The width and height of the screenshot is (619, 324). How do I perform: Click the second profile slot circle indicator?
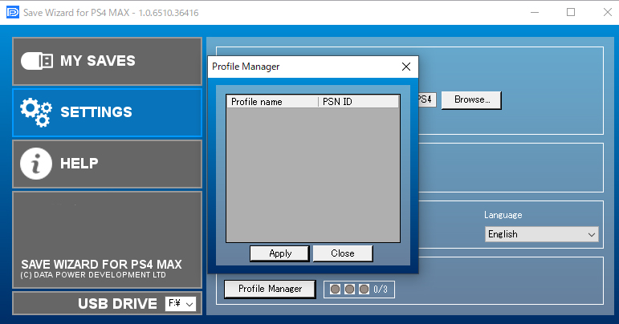click(349, 289)
